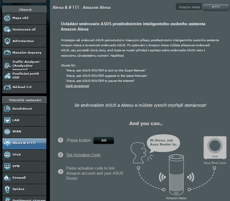Open Správa administration label

18,189
